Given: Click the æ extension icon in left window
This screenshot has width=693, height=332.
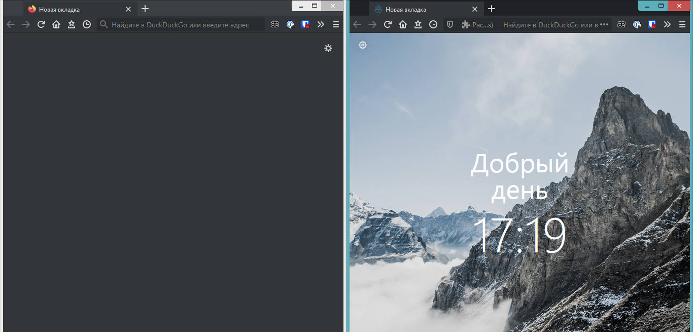Looking at the screenshot, I should (x=275, y=24).
